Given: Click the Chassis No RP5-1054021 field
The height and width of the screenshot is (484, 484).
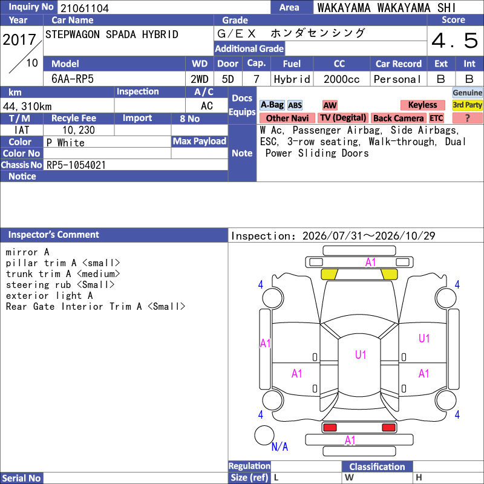Looking at the screenshot, I should tap(136, 165).
